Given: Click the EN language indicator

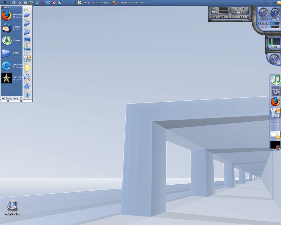Looking at the screenshot, I should click(269, 2).
